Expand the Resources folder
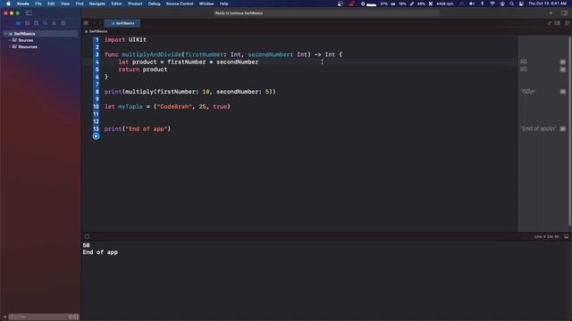The image size is (572, 321). click(x=10, y=46)
